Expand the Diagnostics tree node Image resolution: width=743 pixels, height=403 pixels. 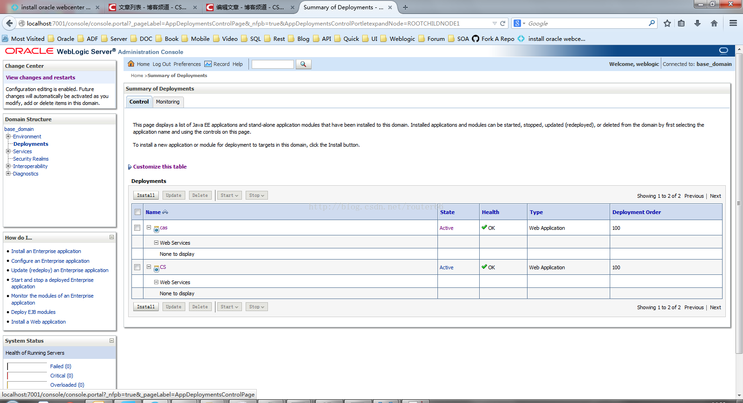coord(8,174)
